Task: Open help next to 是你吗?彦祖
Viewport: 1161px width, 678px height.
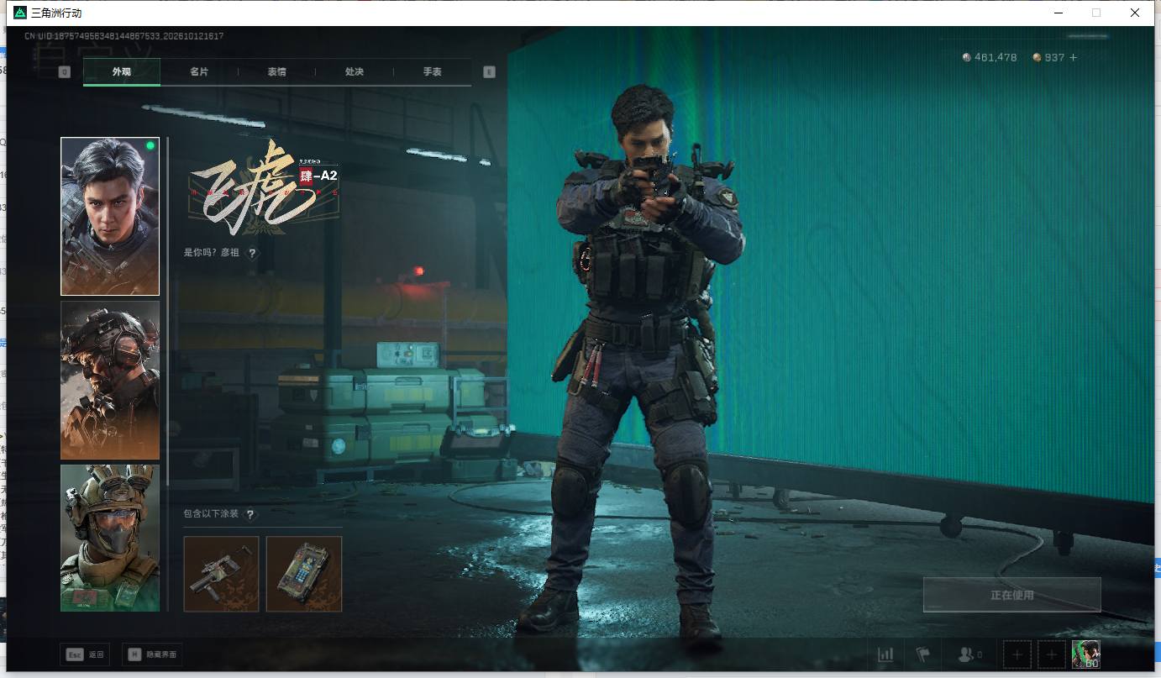Action: point(252,252)
